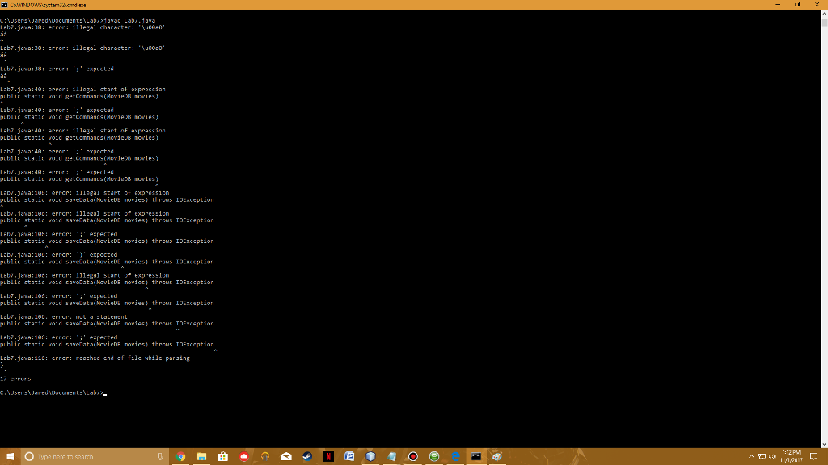828x465 pixels.
Task: Click the microphone icon in the search box
Action: 158,455
